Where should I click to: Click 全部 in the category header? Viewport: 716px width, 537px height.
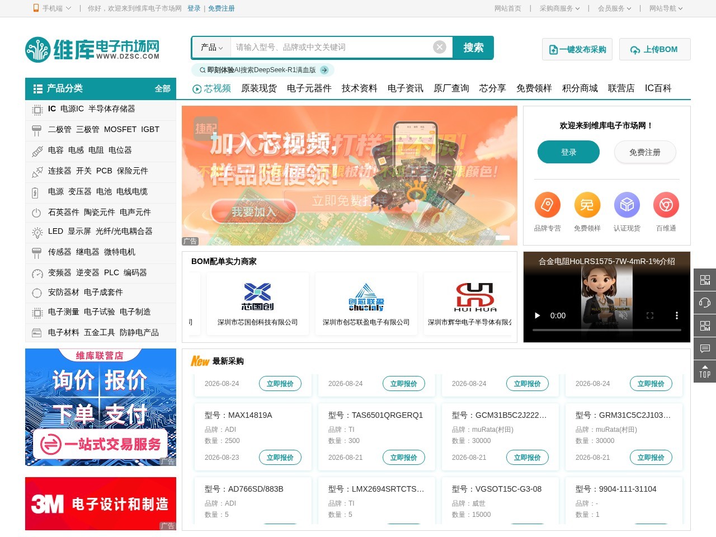click(x=163, y=89)
